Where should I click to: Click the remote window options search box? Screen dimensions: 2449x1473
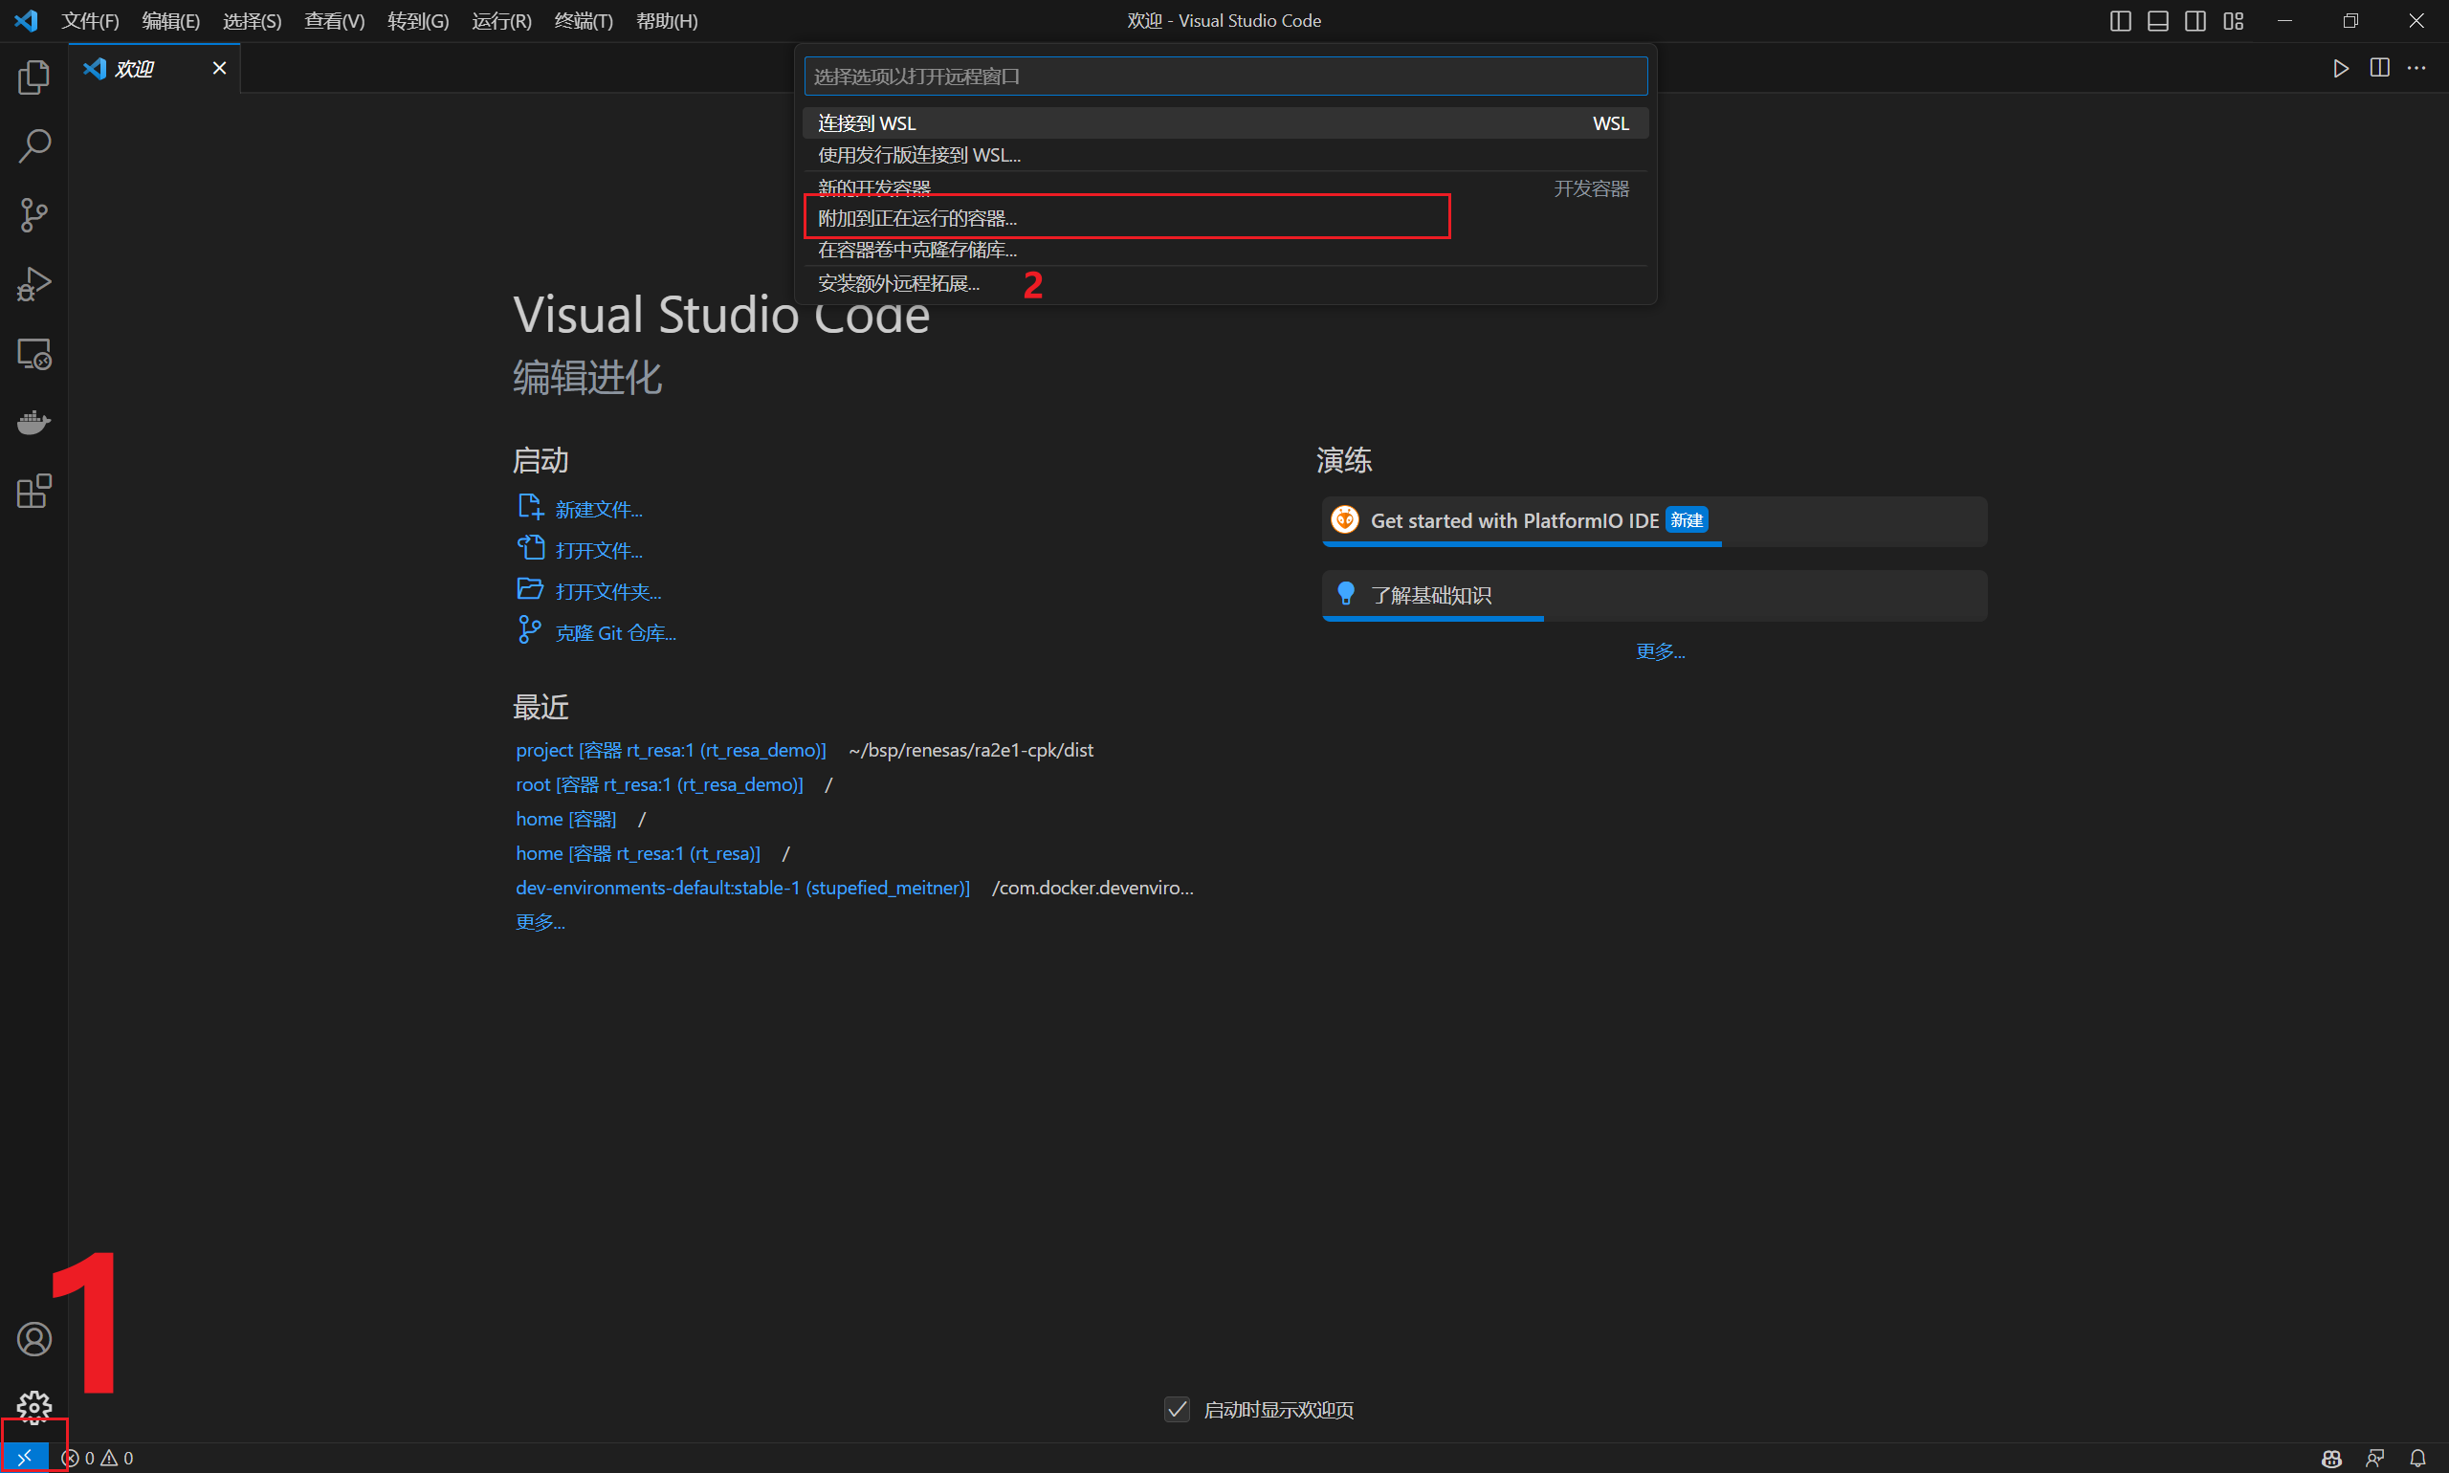tap(1225, 77)
